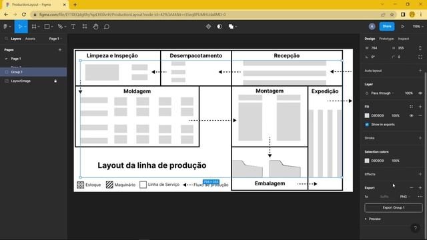Select the ProductionLayout browser tab
427x240 pixels.
click(35, 5)
